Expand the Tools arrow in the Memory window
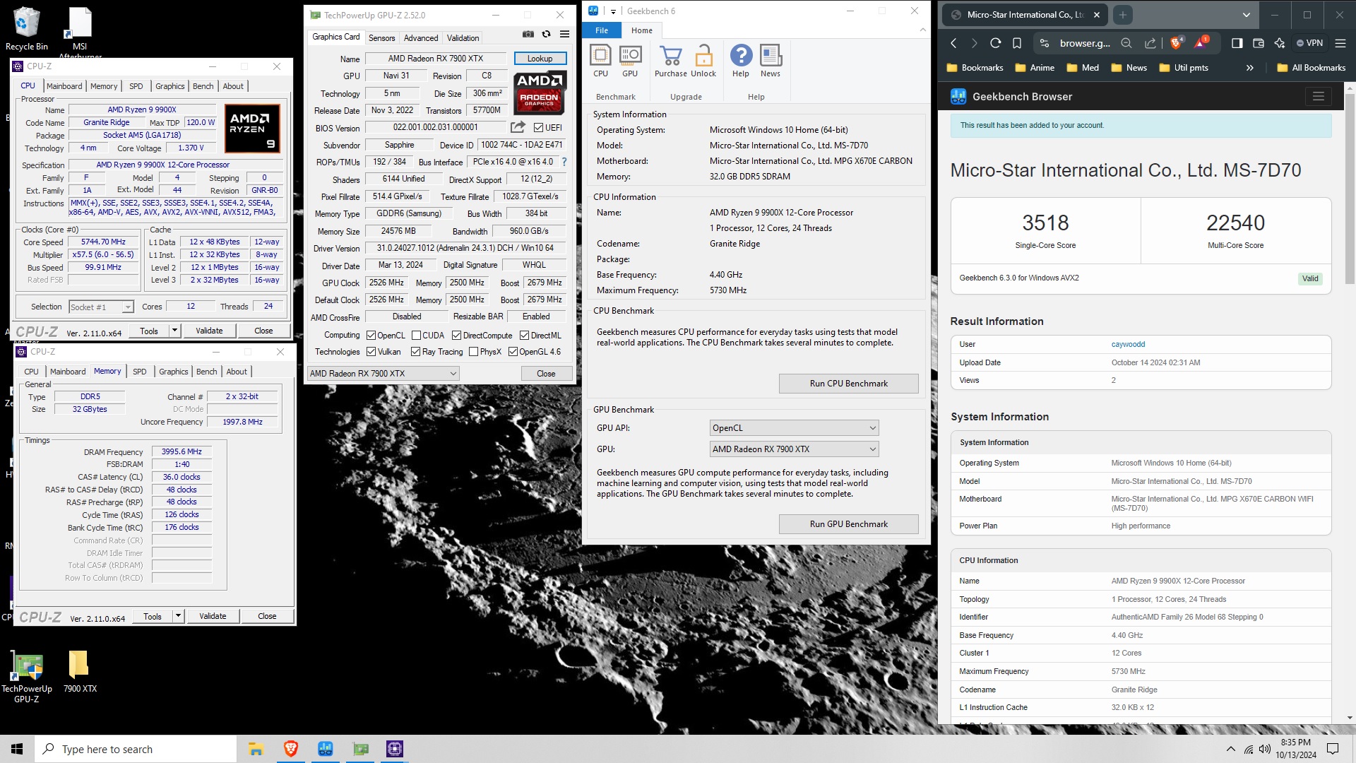This screenshot has width=1356, height=763. tap(178, 616)
